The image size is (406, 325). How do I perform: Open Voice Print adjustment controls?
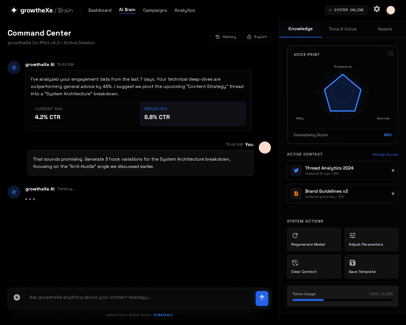[390, 53]
